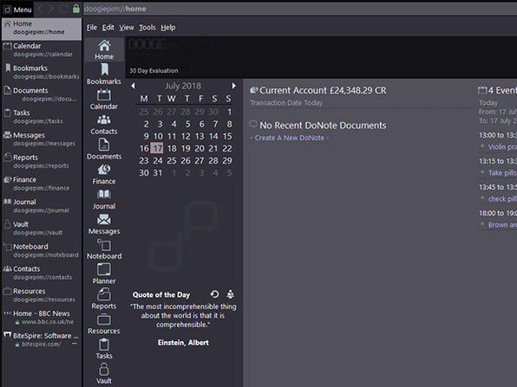Viewport: 517px width, 387px height.
Task: Refresh the Quote of the Day
Action: coord(214,293)
